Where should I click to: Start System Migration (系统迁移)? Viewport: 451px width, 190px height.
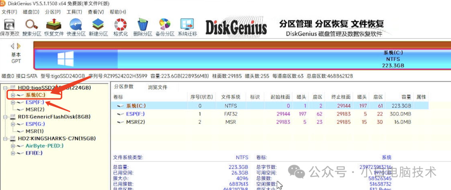(187, 28)
